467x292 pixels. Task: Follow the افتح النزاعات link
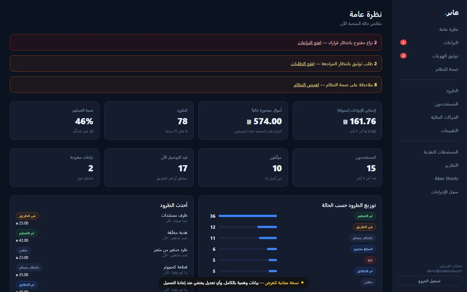click(309, 43)
